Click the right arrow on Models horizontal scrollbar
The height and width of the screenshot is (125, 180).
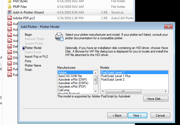[x=166, y=91]
